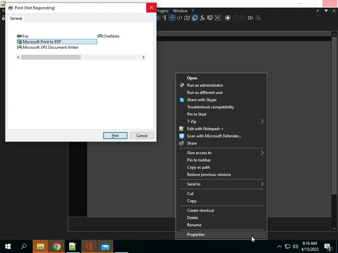This screenshot has height=253, width=338.
Task: Choose Open from the context menu
Action: pyautogui.click(x=221, y=78)
